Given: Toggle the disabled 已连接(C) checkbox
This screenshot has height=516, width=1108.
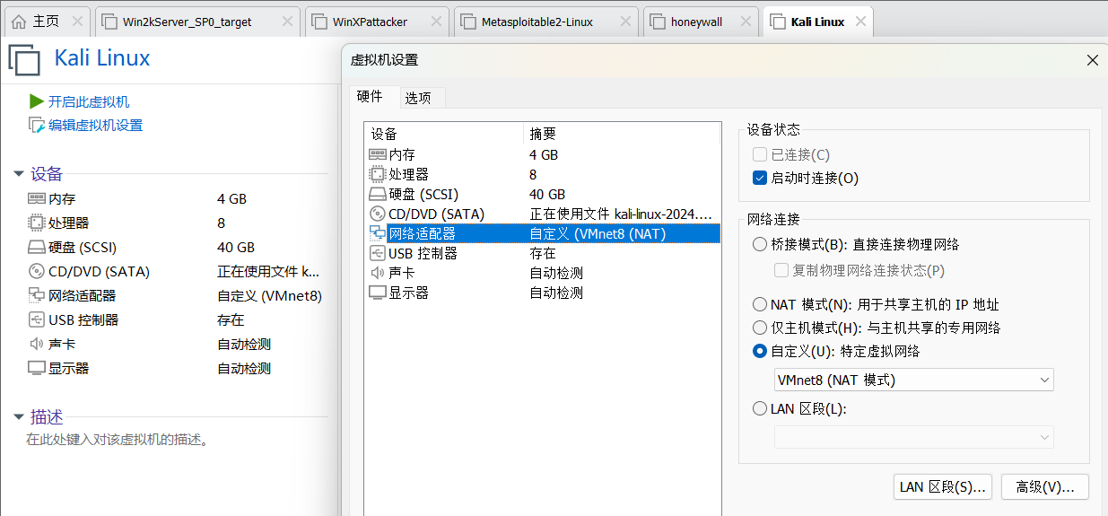Looking at the screenshot, I should 760,154.
